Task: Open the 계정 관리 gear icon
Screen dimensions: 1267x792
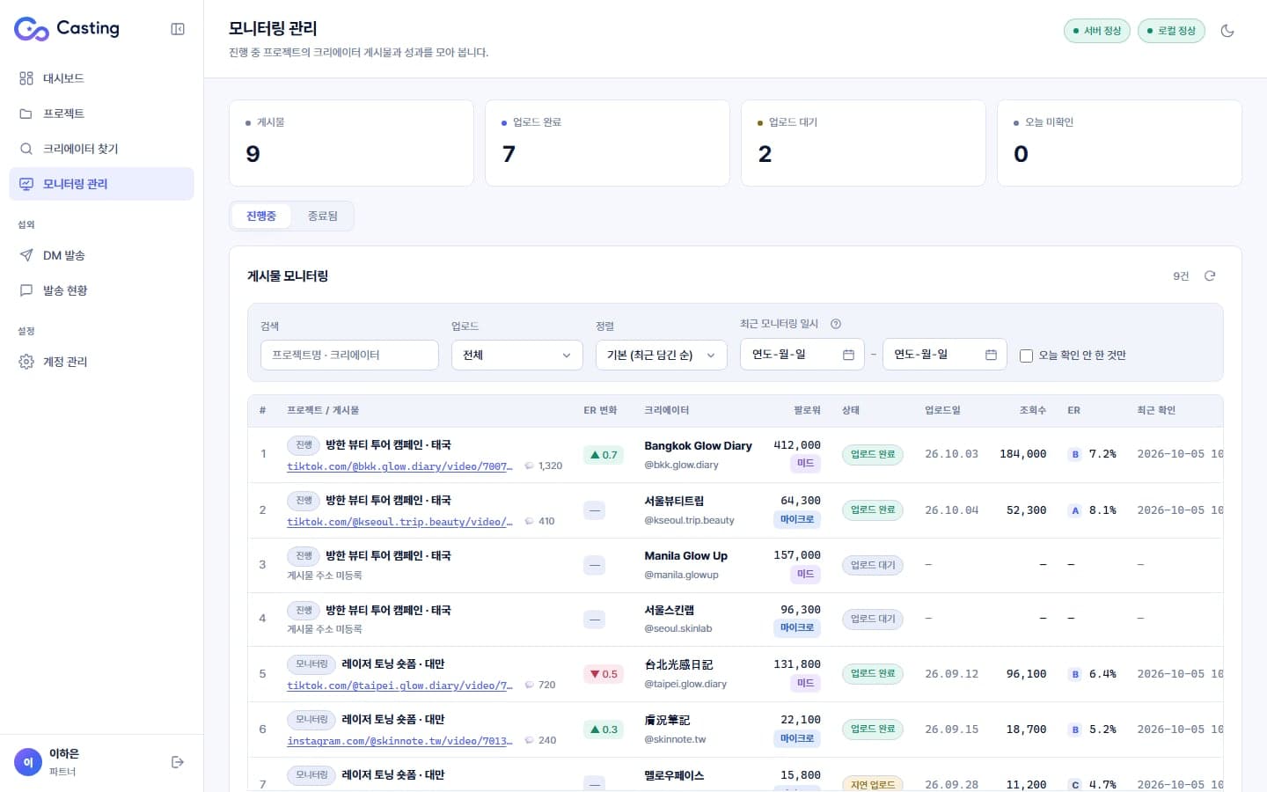Action: coord(26,362)
